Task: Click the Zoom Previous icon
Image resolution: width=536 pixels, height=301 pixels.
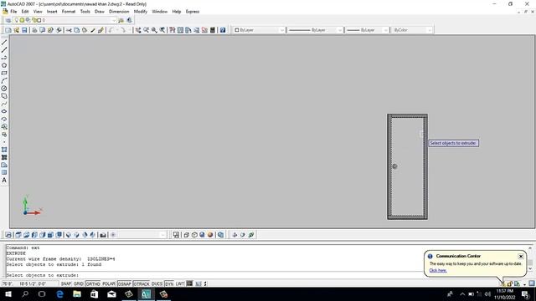Action: (x=162, y=30)
